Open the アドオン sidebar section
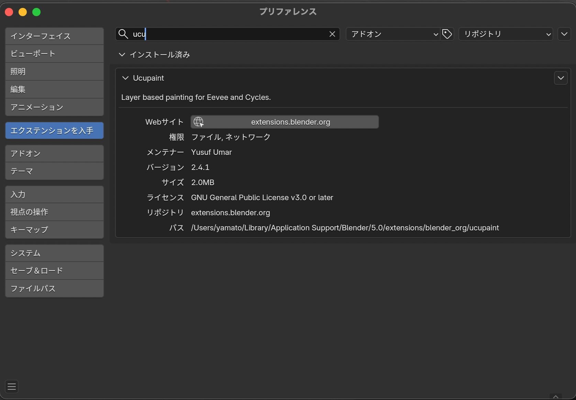The height and width of the screenshot is (400, 576). click(x=54, y=153)
